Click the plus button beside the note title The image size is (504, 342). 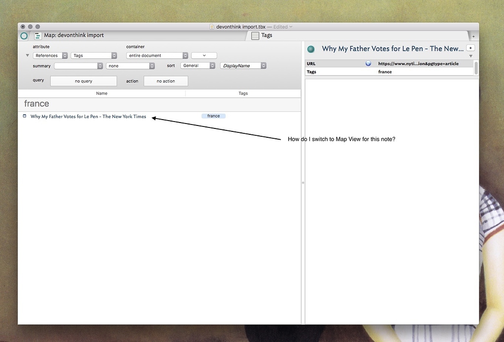click(x=470, y=48)
